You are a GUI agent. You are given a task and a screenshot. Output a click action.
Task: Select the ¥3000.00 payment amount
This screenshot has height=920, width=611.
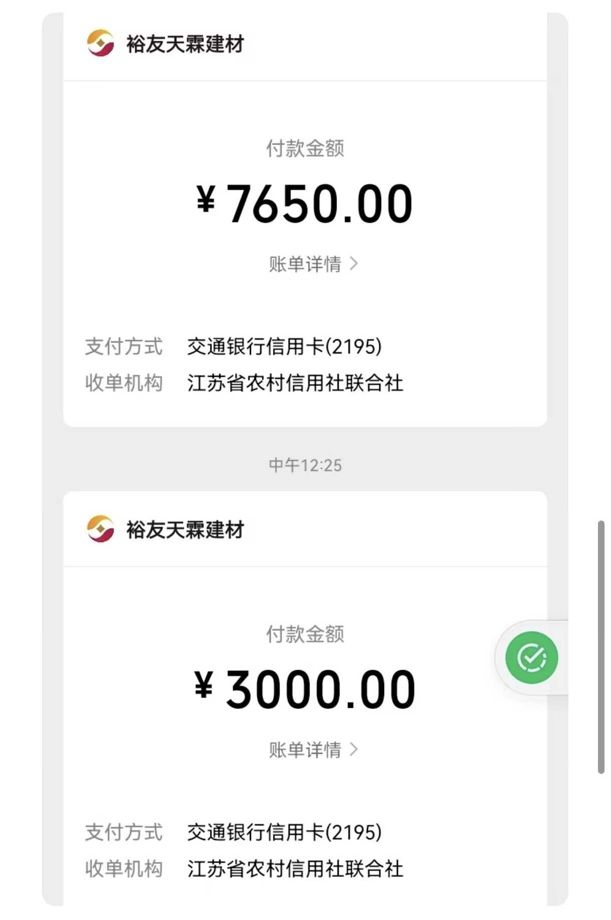pyautogui.click(x=304, y=689)
